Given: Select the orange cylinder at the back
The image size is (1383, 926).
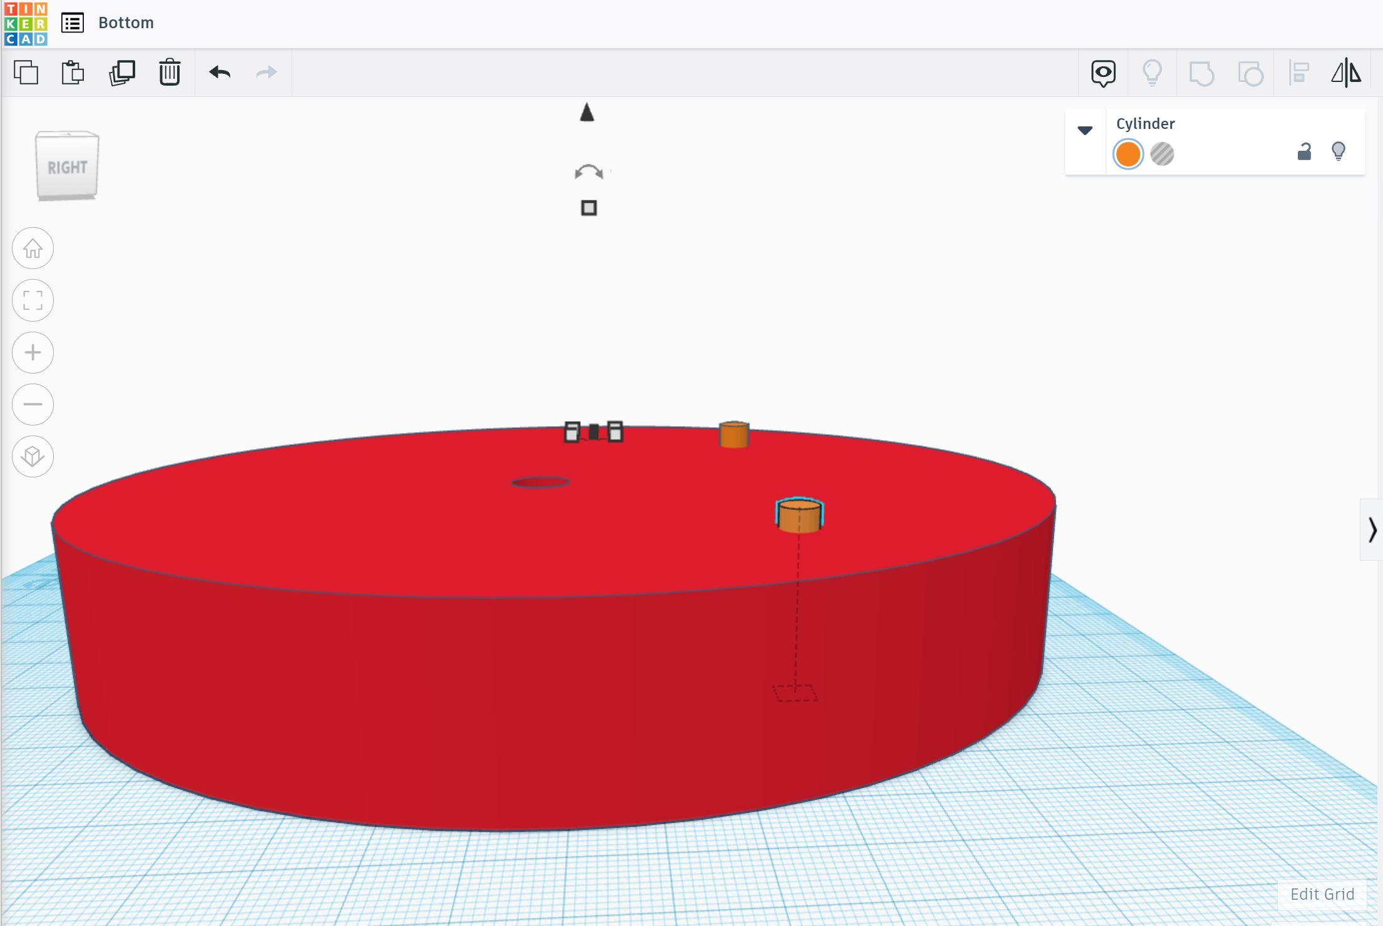Looking at the screenshot, I should 734,434.
